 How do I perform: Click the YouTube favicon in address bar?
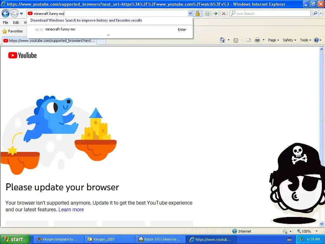(x=30, y=13)
